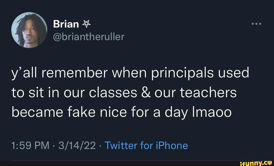Screen dimensions: 274x166
Task: Click the 1:59 PM timestamp
Action: 30,146
